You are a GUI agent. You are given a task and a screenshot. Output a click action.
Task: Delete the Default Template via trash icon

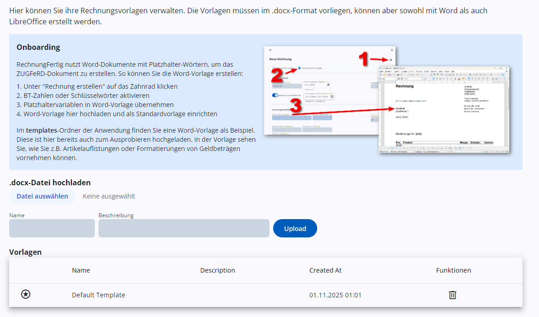pos(452,295)
